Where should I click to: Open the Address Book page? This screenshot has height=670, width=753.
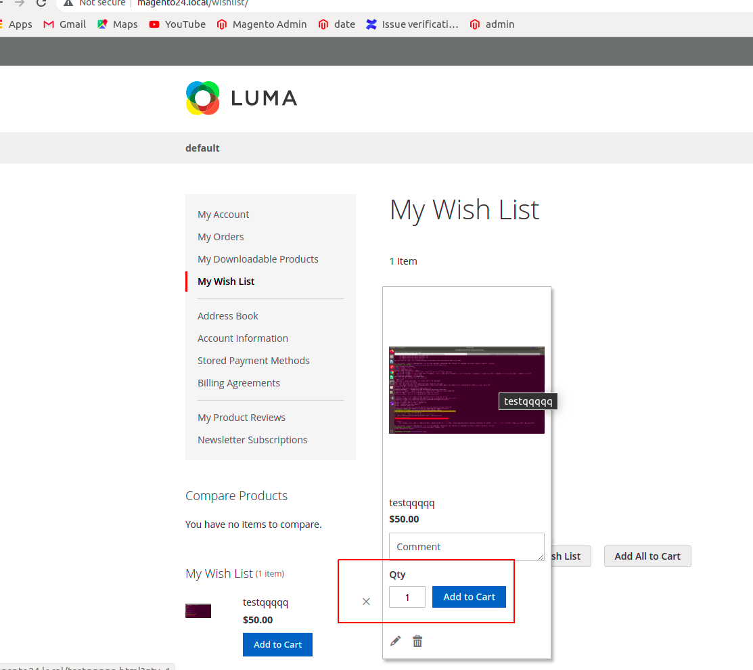coord(228,315)
